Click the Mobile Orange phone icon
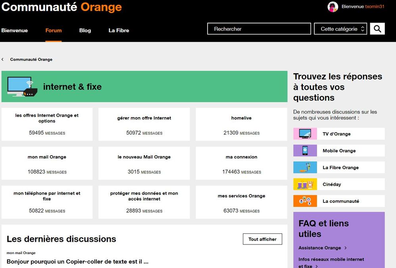 tap(305, 150)
